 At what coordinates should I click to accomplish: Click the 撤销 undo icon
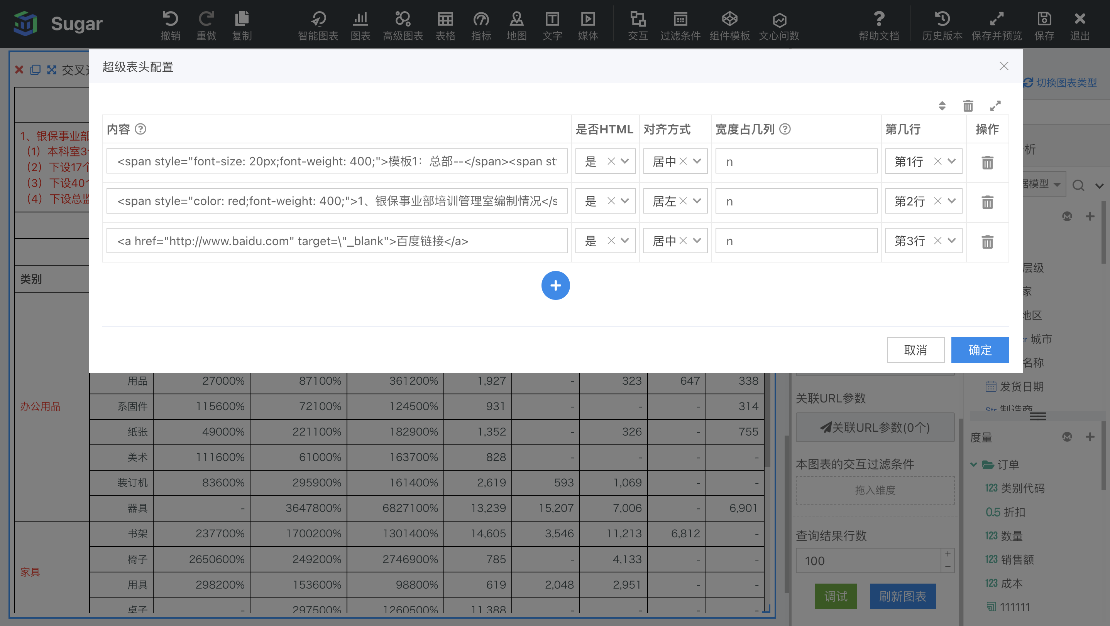pos(170,25)
